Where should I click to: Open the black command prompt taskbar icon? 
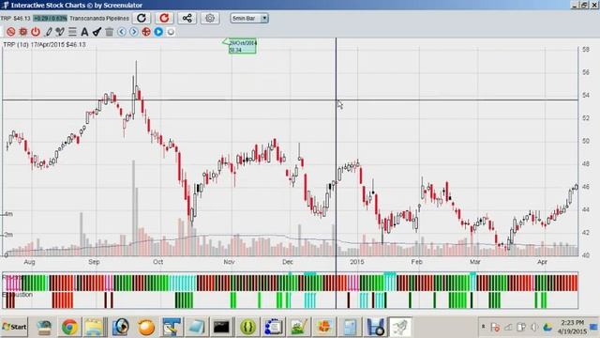[x=221, y=328]
